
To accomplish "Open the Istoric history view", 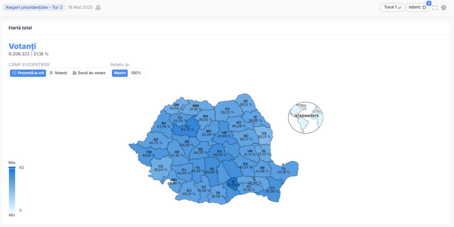I will point(418,8).
